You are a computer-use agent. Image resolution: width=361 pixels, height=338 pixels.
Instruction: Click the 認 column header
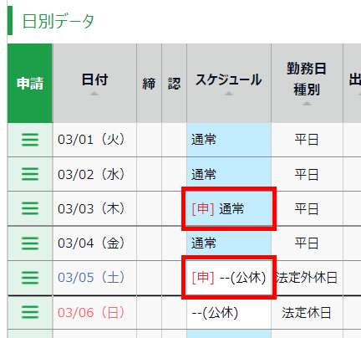coord(174,83)
